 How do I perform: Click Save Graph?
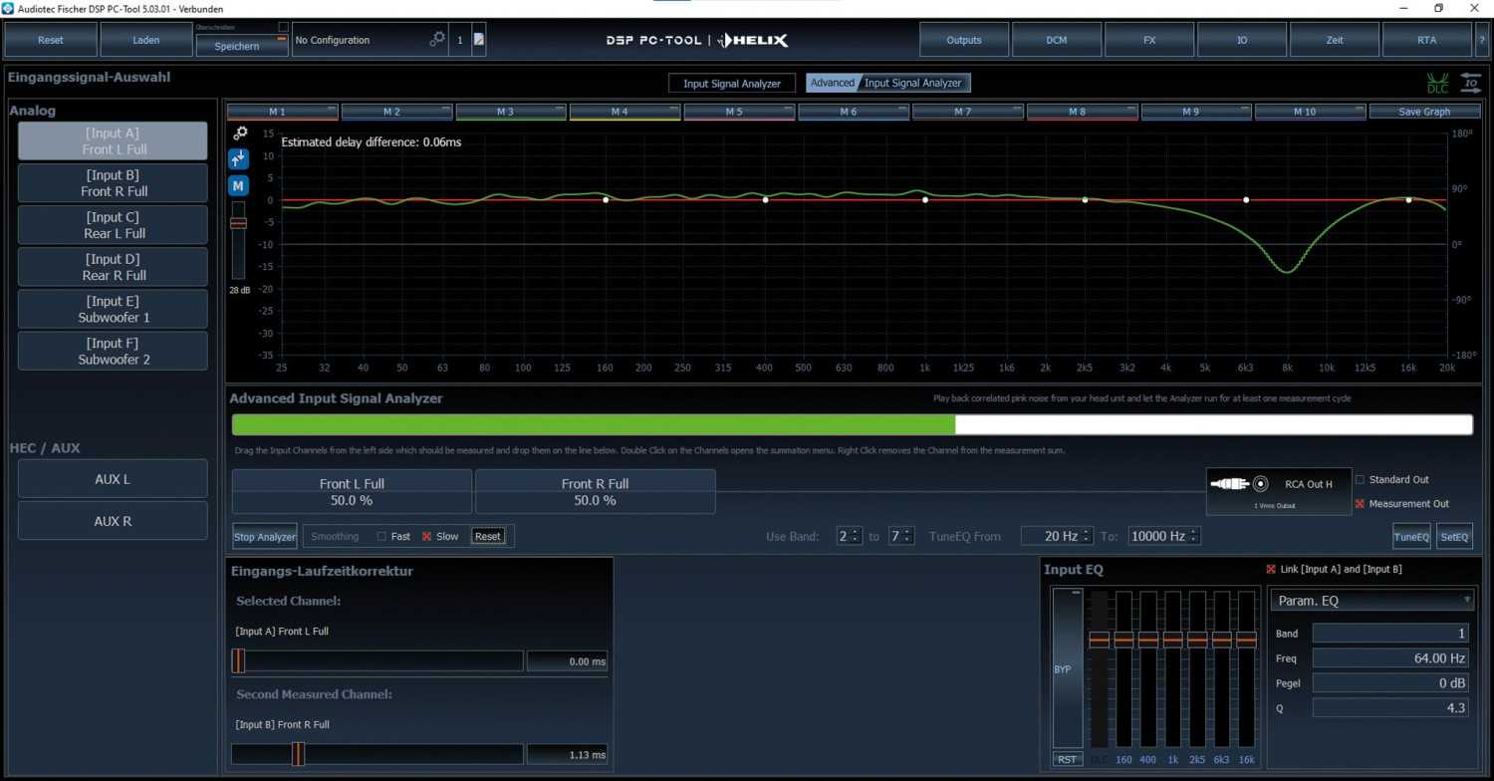[1424, 112]
